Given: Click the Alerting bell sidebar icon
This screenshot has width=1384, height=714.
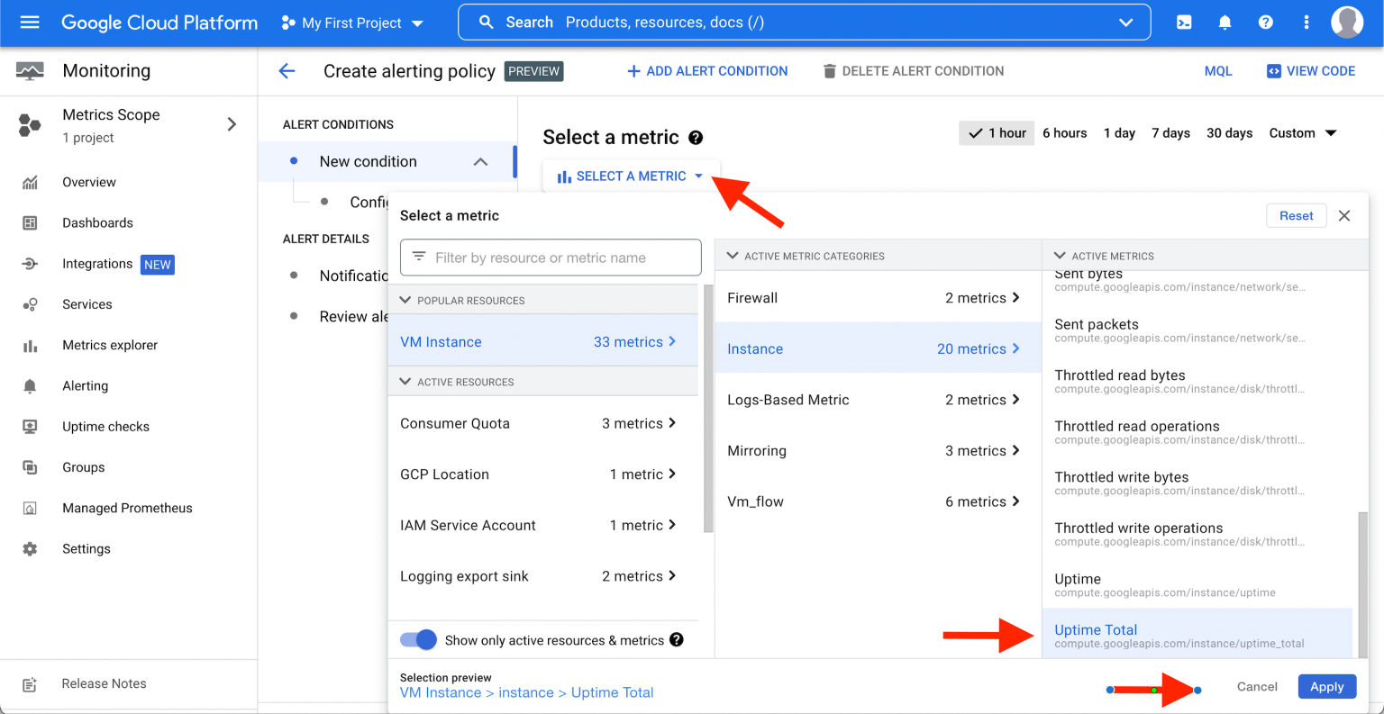Looking at the screenshot, I should tap(30, 385).
